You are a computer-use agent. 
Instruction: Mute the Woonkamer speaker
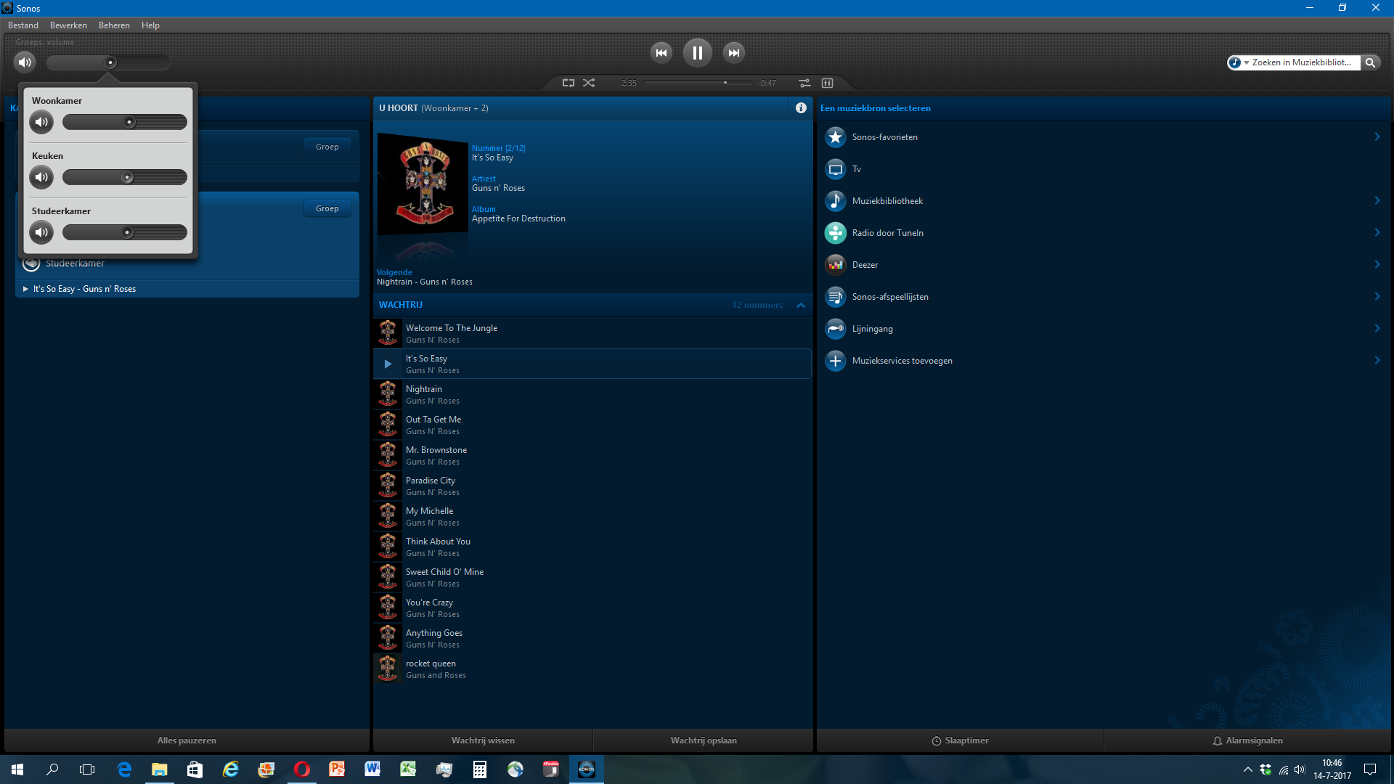41,122
